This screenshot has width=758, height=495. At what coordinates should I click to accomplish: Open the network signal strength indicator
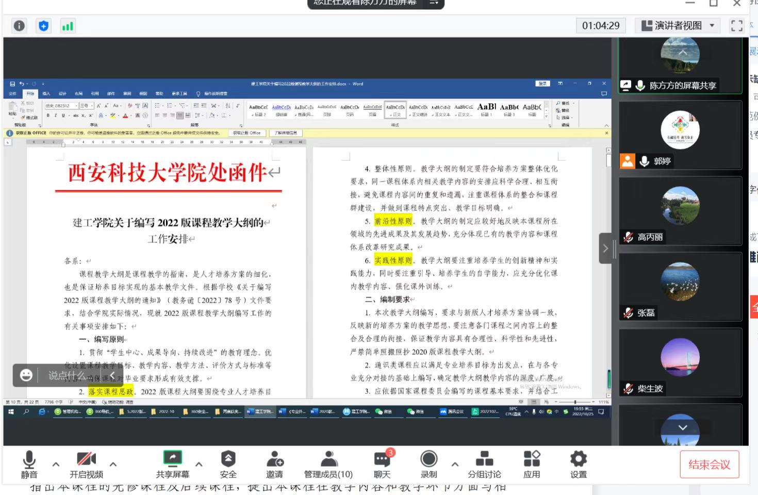point(68,26)
